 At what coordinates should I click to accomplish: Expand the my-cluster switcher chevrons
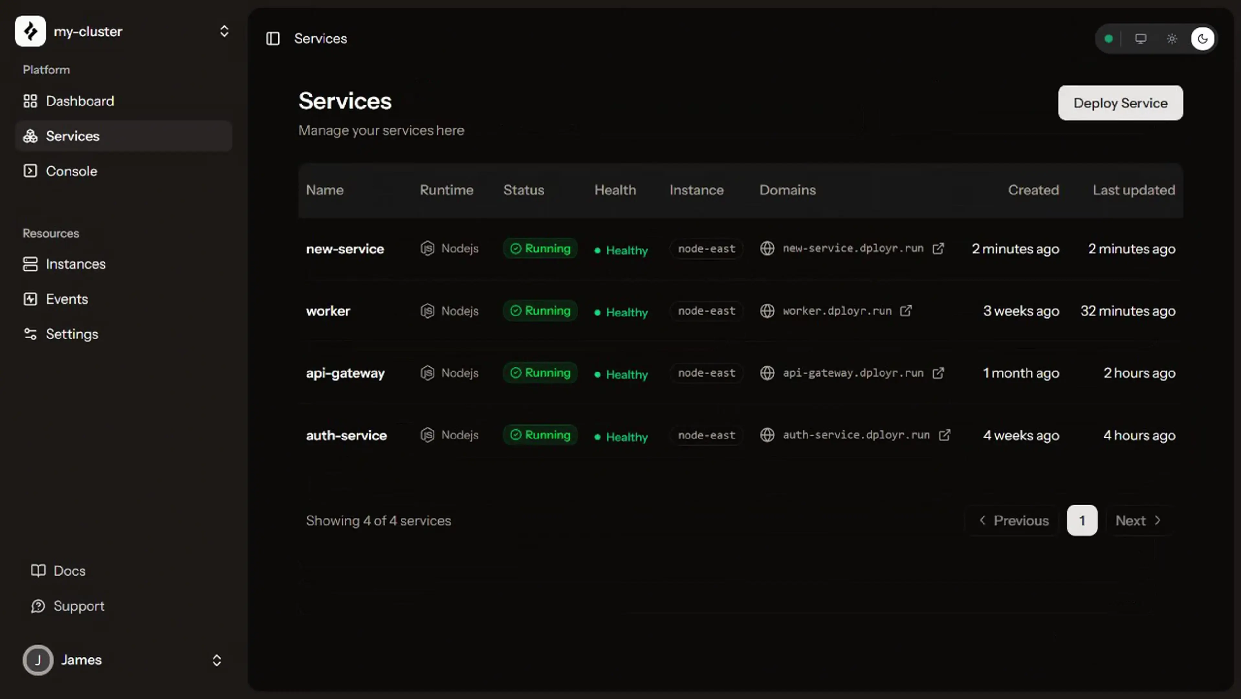click(224, 31)
